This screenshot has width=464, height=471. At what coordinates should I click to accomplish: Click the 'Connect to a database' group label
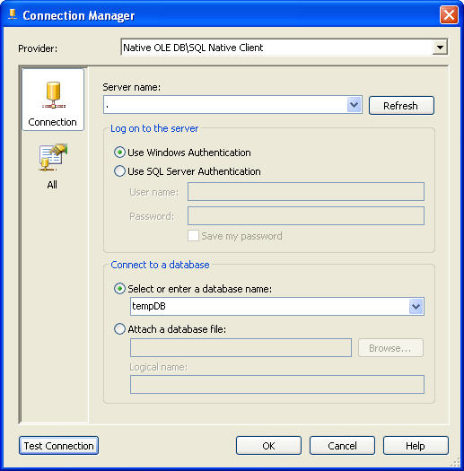[160, 265]
